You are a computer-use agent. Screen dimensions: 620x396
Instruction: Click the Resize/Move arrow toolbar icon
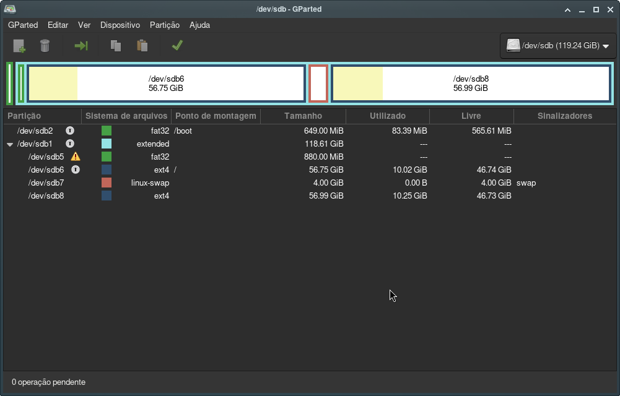tap(81, 46)
